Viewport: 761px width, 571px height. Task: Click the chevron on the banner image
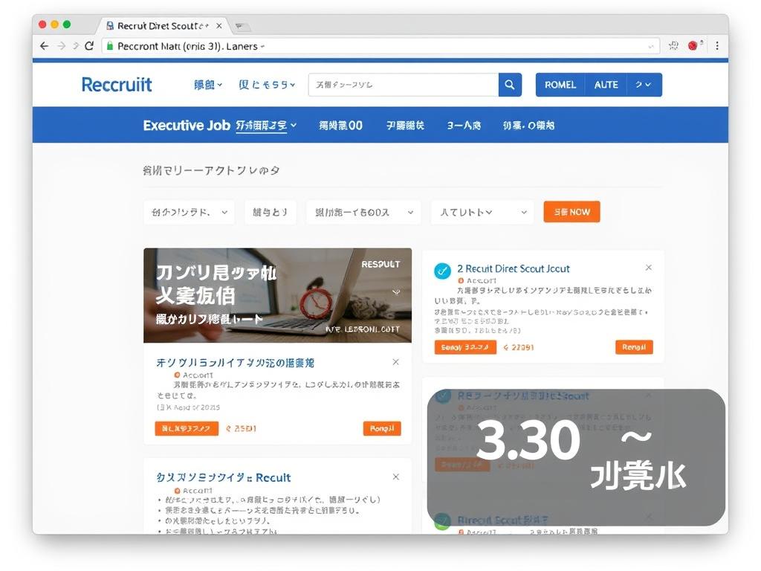point(396,291)
